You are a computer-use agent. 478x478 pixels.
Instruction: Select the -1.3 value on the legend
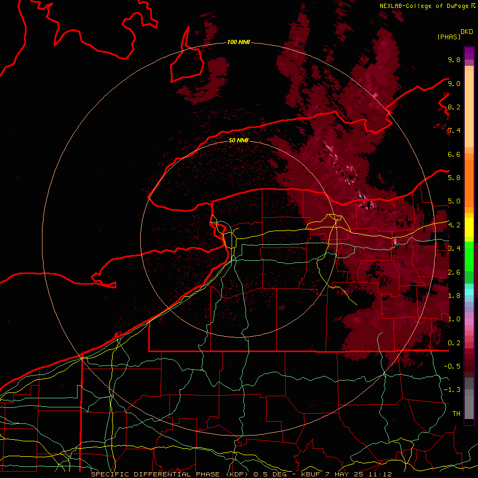coord(452,390)
